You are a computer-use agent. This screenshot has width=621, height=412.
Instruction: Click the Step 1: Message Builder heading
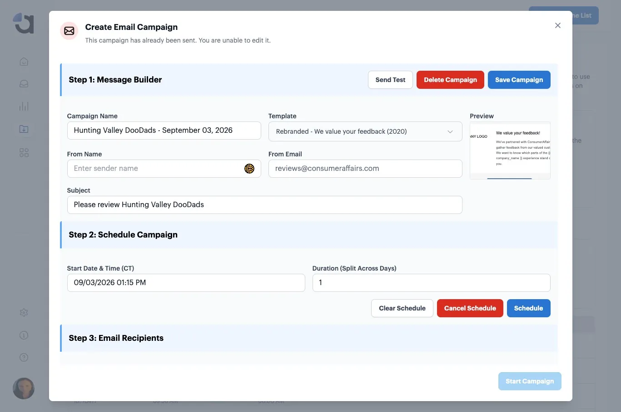pyautogui.click(x=115, y=80)
